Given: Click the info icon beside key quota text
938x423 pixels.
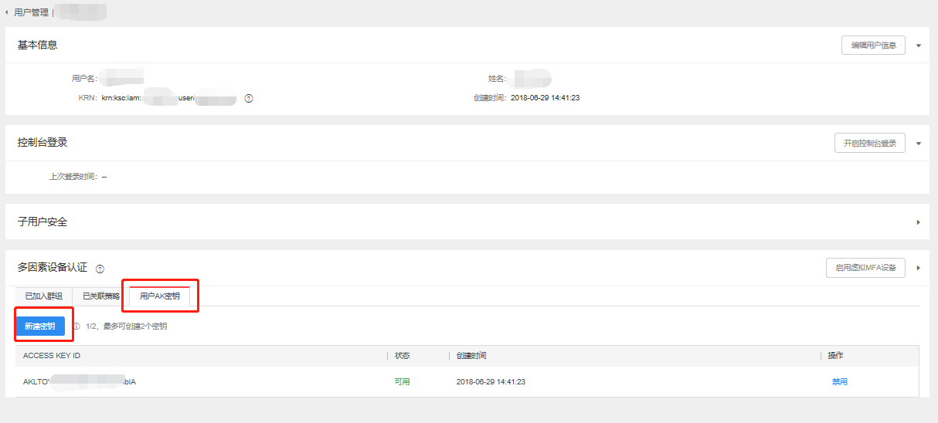Looking at the screenshot, I should pos(76,327).
